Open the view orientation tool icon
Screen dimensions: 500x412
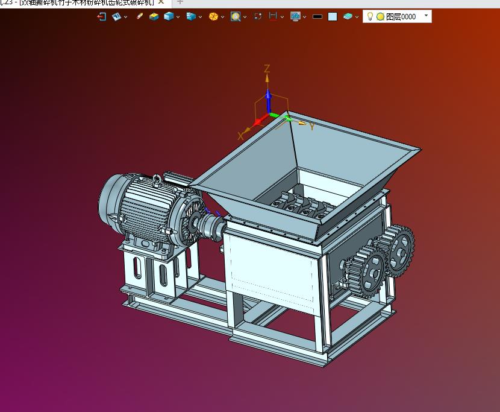click(x=116, y=16)
